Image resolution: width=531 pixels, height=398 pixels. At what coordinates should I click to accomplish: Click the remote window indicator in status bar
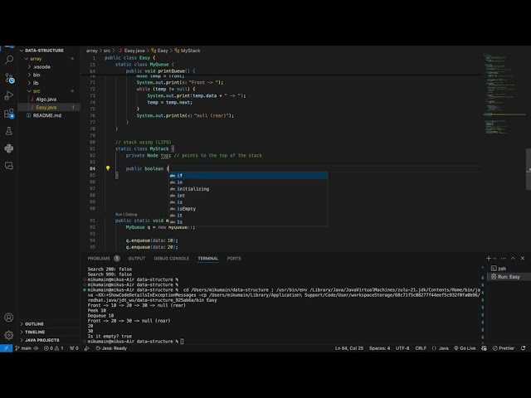[x=6, y=348]
